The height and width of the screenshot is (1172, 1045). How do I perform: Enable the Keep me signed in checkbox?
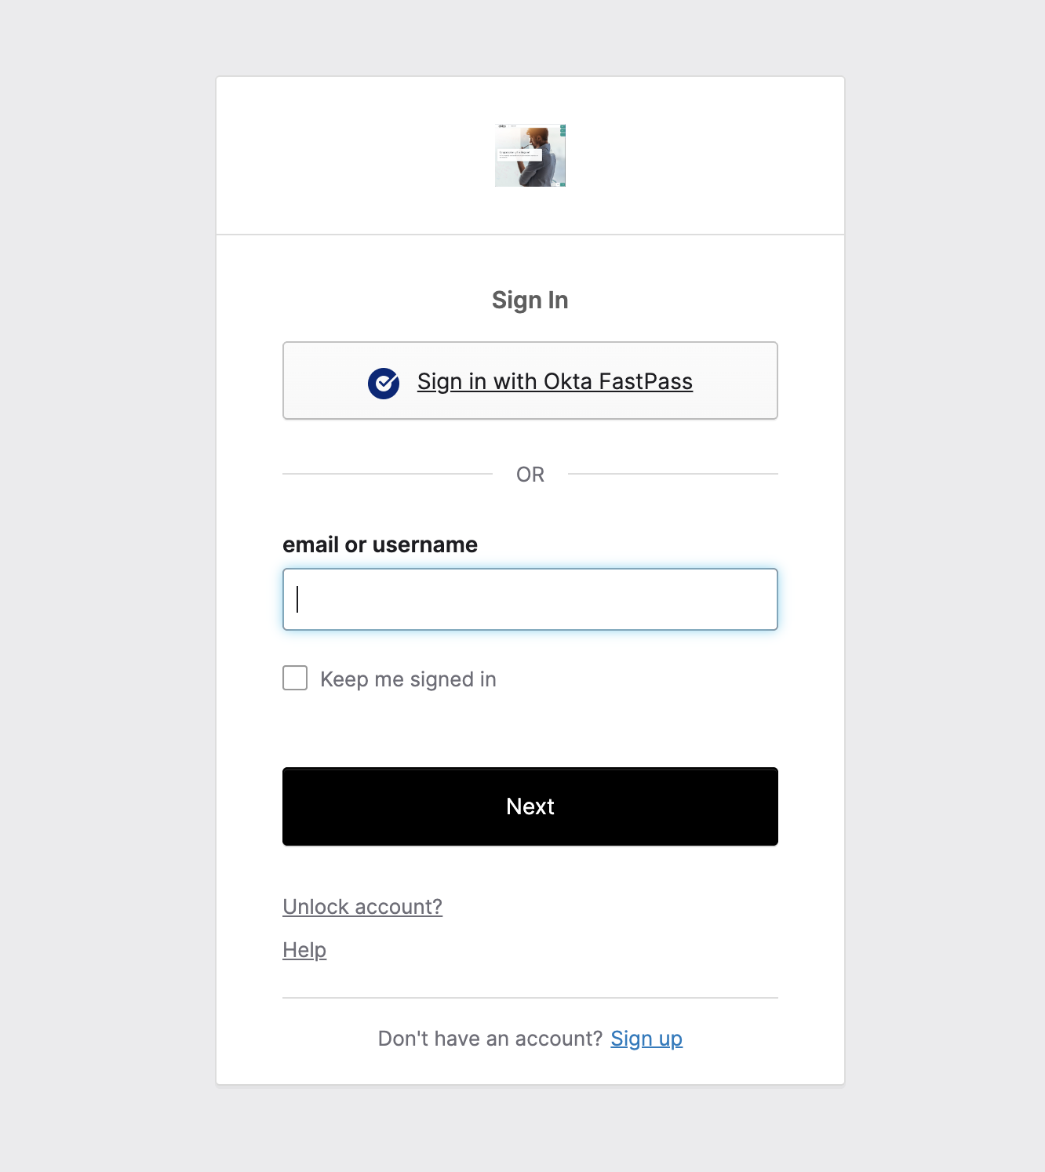(295, 678)
